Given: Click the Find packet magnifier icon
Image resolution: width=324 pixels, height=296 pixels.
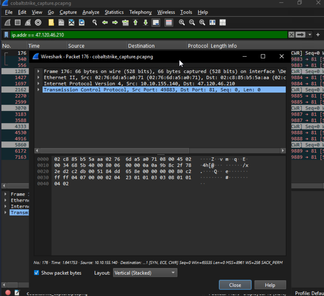Looking at the screenshot, I should pyautogui.click(x=95, y=22).
